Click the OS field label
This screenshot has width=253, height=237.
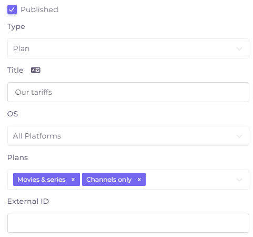[x=13, y=114]
